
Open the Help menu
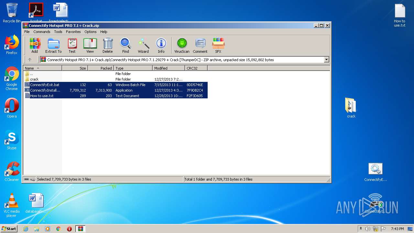103,32
